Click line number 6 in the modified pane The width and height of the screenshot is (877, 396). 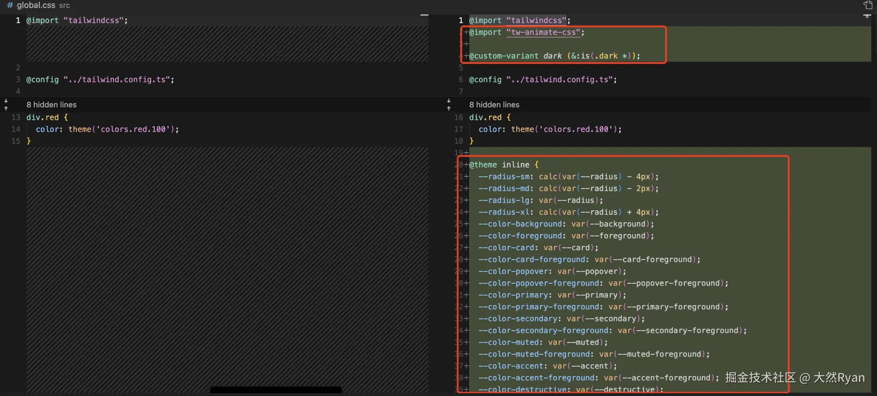pos(461,80)
